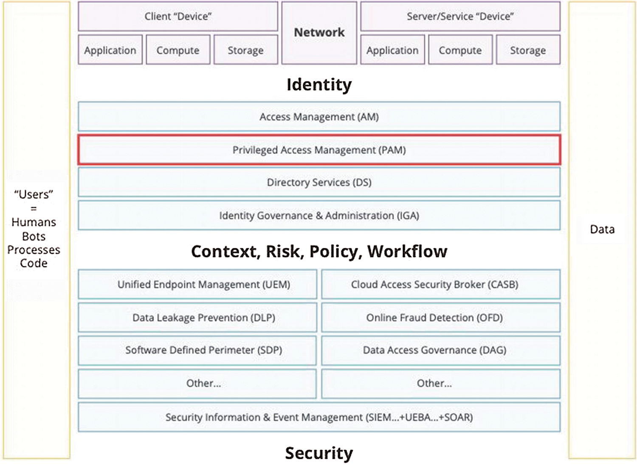Image resolution: width=637 pixels, height=466 pixels.
Task: Select the Access Management (AM) box
Action: point(318,117)
